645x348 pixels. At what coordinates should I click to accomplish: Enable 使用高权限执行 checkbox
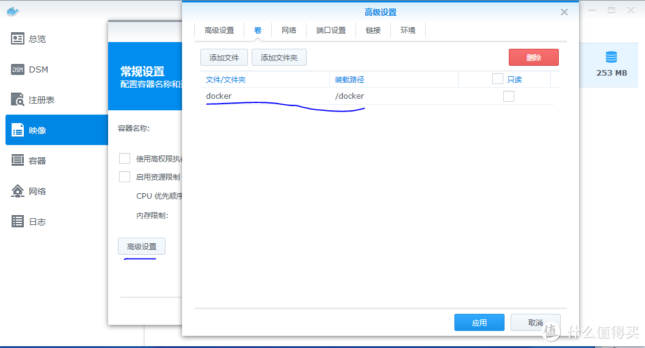[124, 158]
